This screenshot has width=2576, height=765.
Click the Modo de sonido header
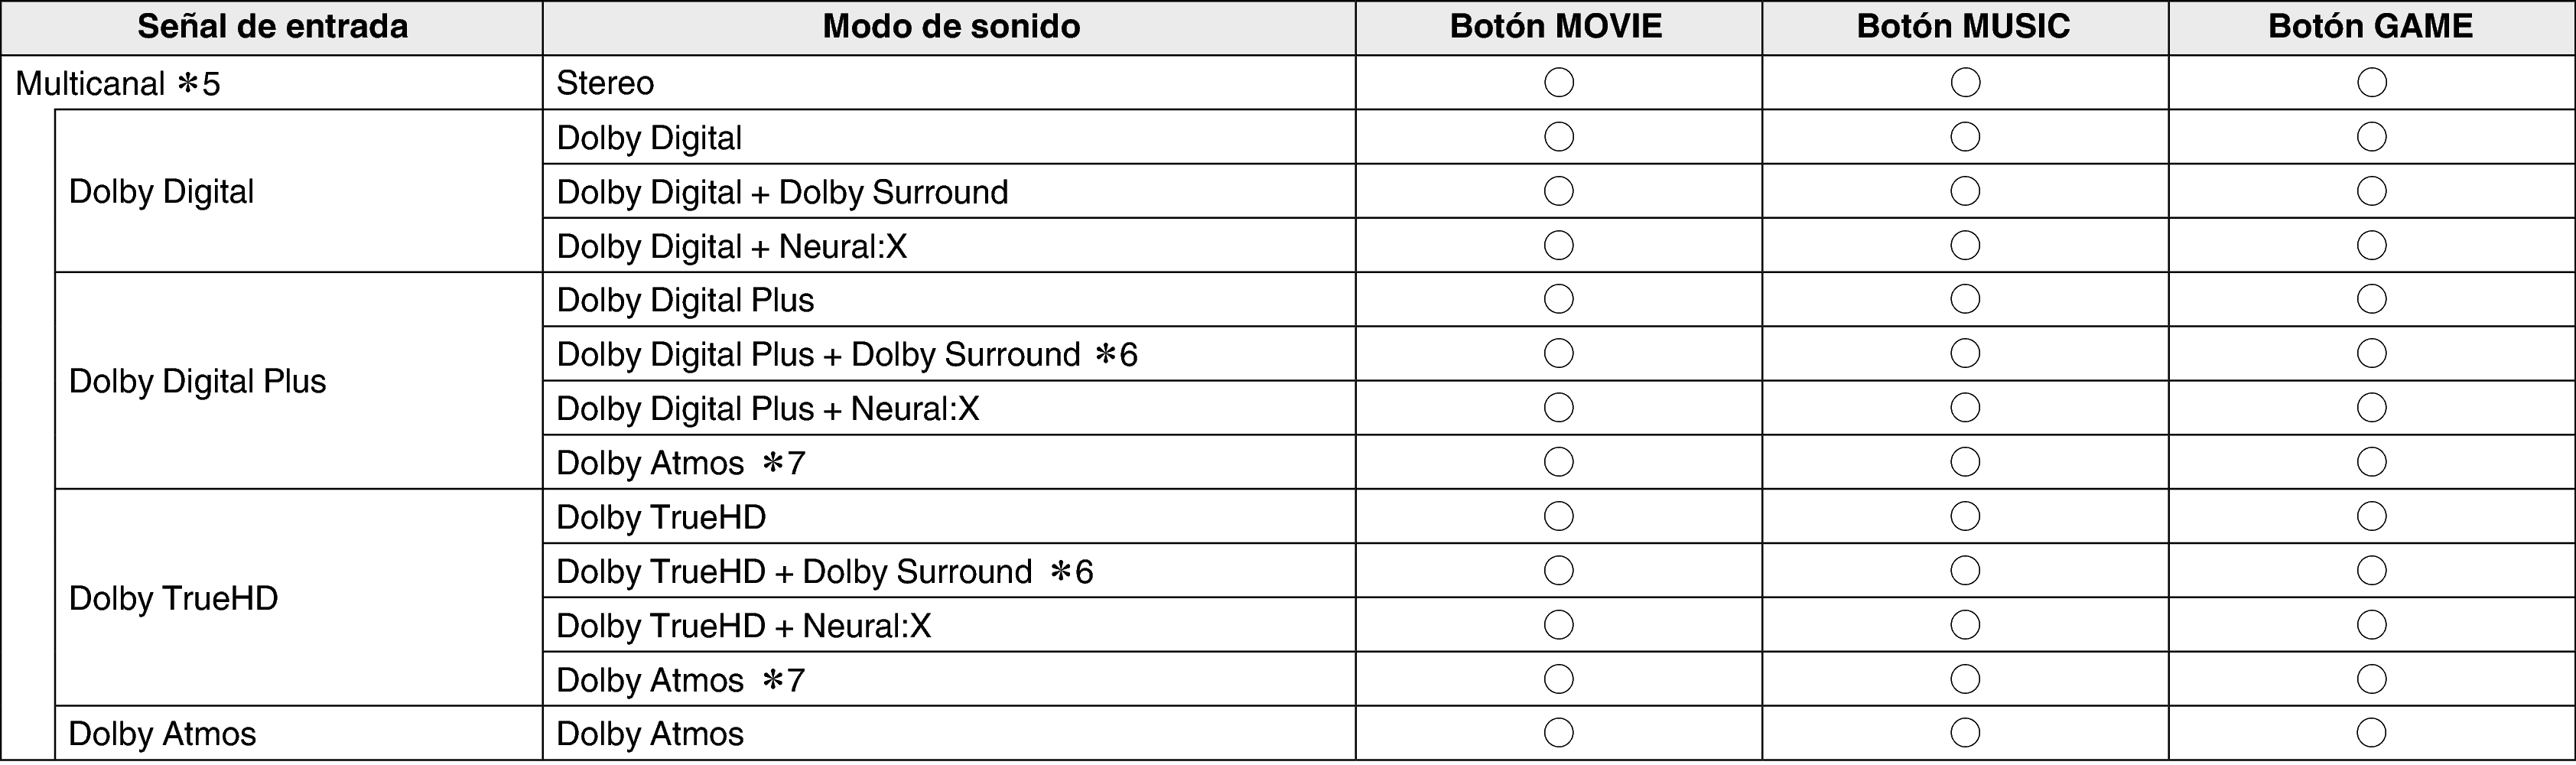tap(950, 27)
